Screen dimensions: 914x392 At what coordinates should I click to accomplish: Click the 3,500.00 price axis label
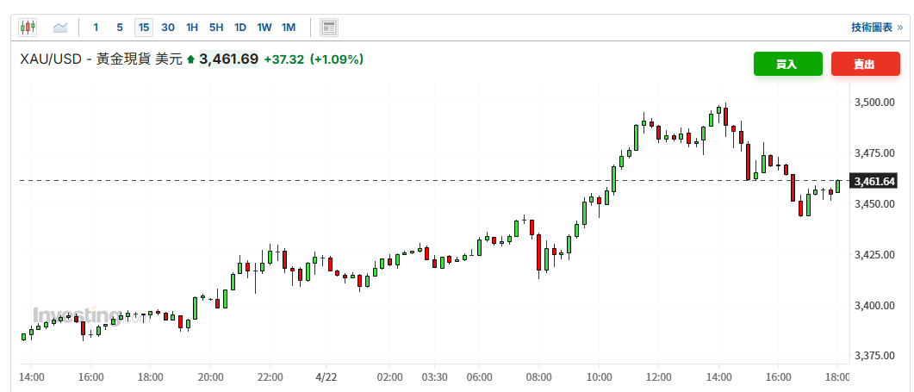(x=874, y=103)
